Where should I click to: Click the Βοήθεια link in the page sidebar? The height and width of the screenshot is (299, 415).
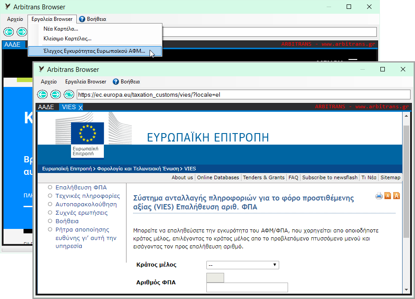(67, 221)
